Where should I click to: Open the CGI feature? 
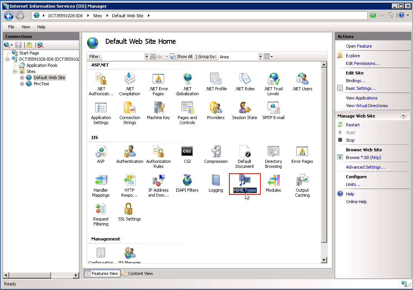187,154
